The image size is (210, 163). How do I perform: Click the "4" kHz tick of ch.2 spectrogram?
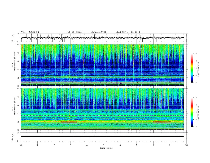coord(19,113)
